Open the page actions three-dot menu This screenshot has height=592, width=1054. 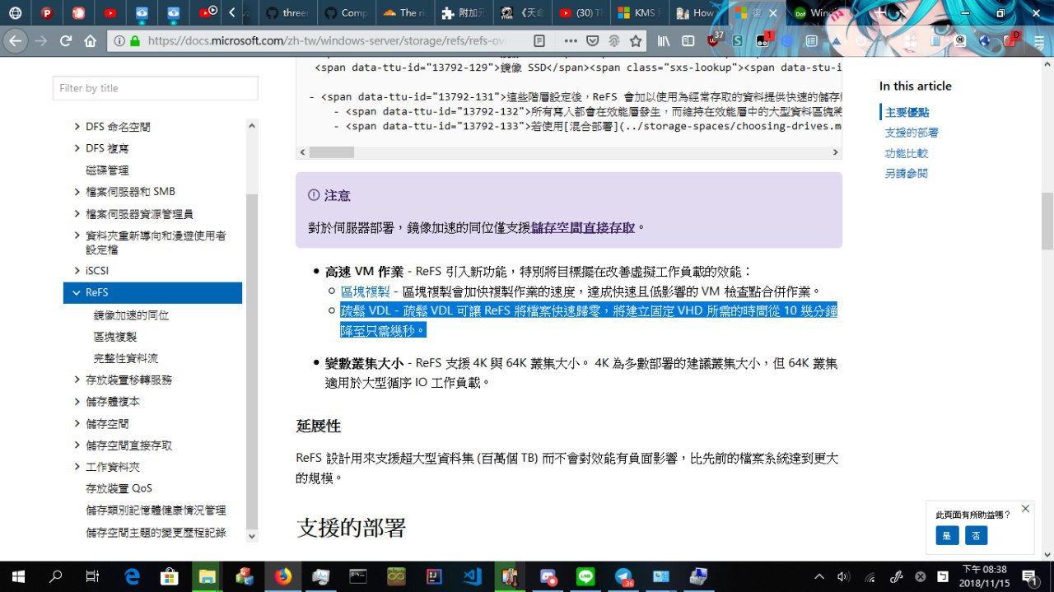(571, 40)
